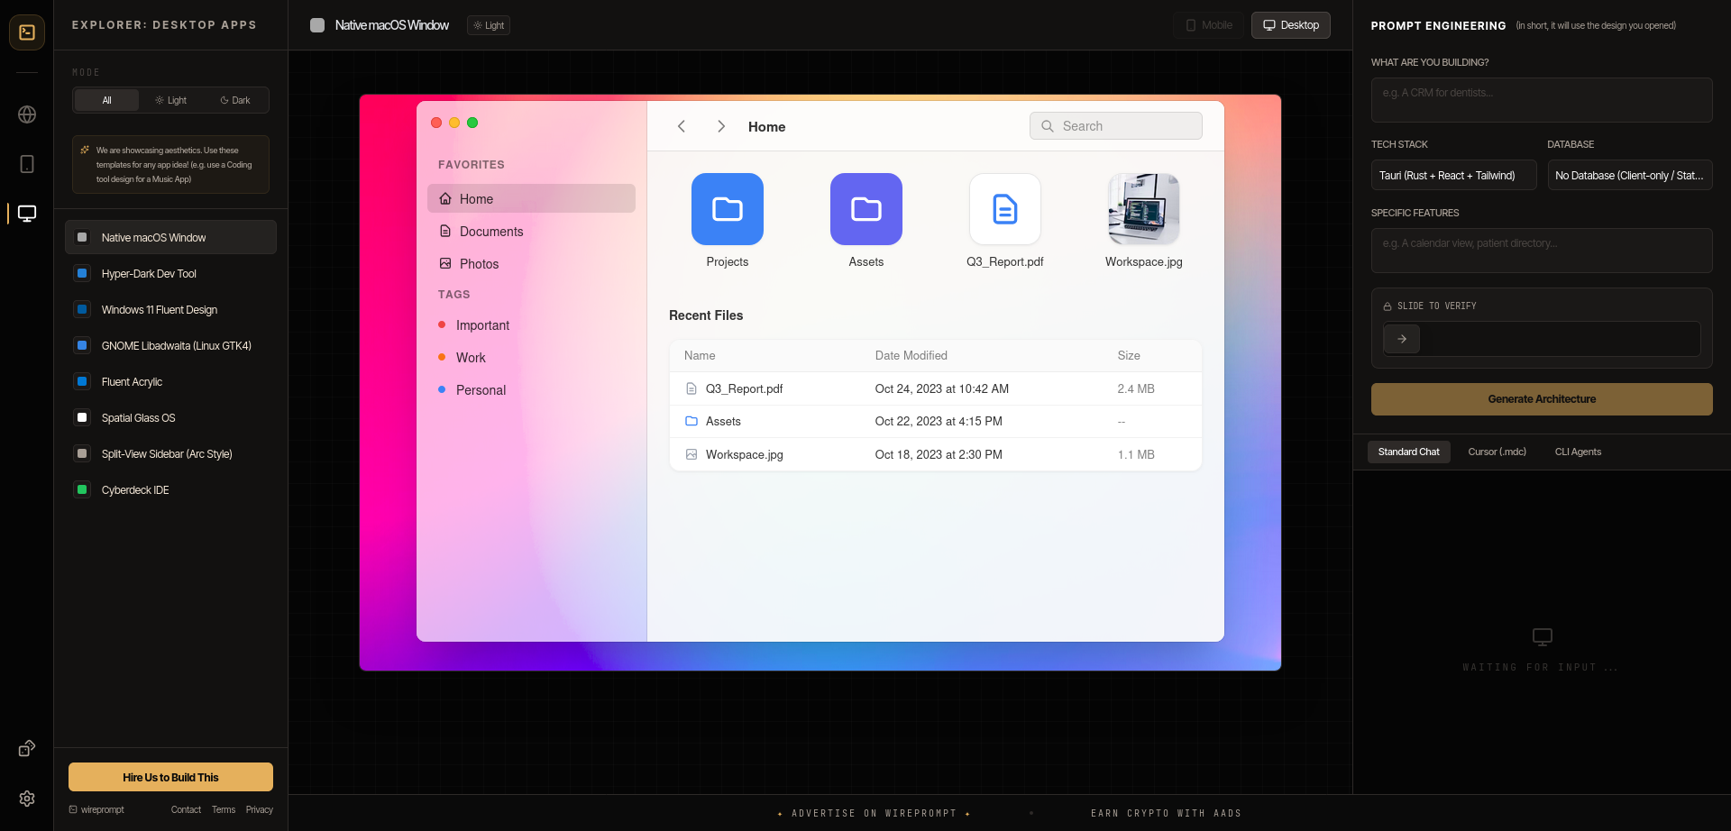Open the plugins icon in left rail
This screenshot has height=831, width=1731.
(x=27, y=748)
